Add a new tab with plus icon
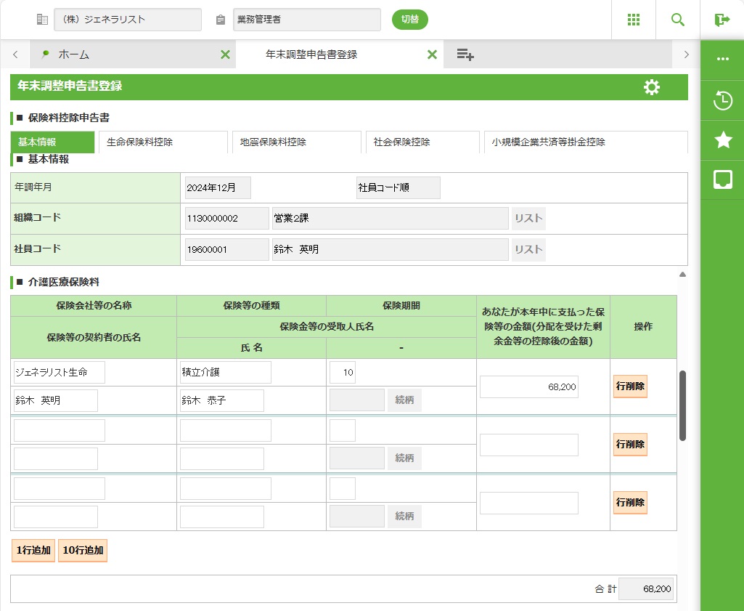Image resolution: width=744 pixels, height=611 pixels. pyautogui.click(x=465, y=54)
